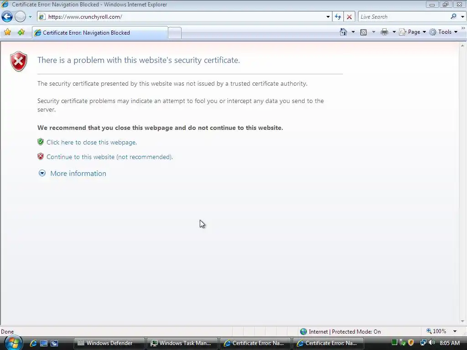This screenshot has height=350, width=467.
Task: Minimize the Internet Explorer window
Action: 432,5
